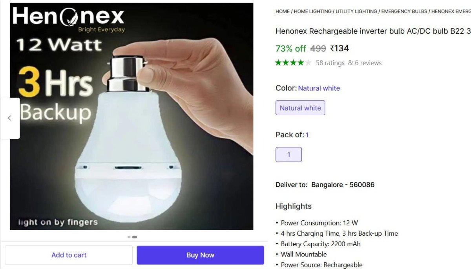Image resolution: width=471 pixels, height=269 pixels.
Task: Click the Natural white color link
Action: coord(319,88)
